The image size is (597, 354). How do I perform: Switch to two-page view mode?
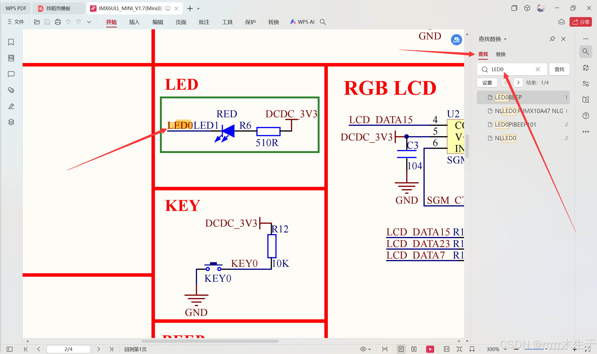[414, 349]
